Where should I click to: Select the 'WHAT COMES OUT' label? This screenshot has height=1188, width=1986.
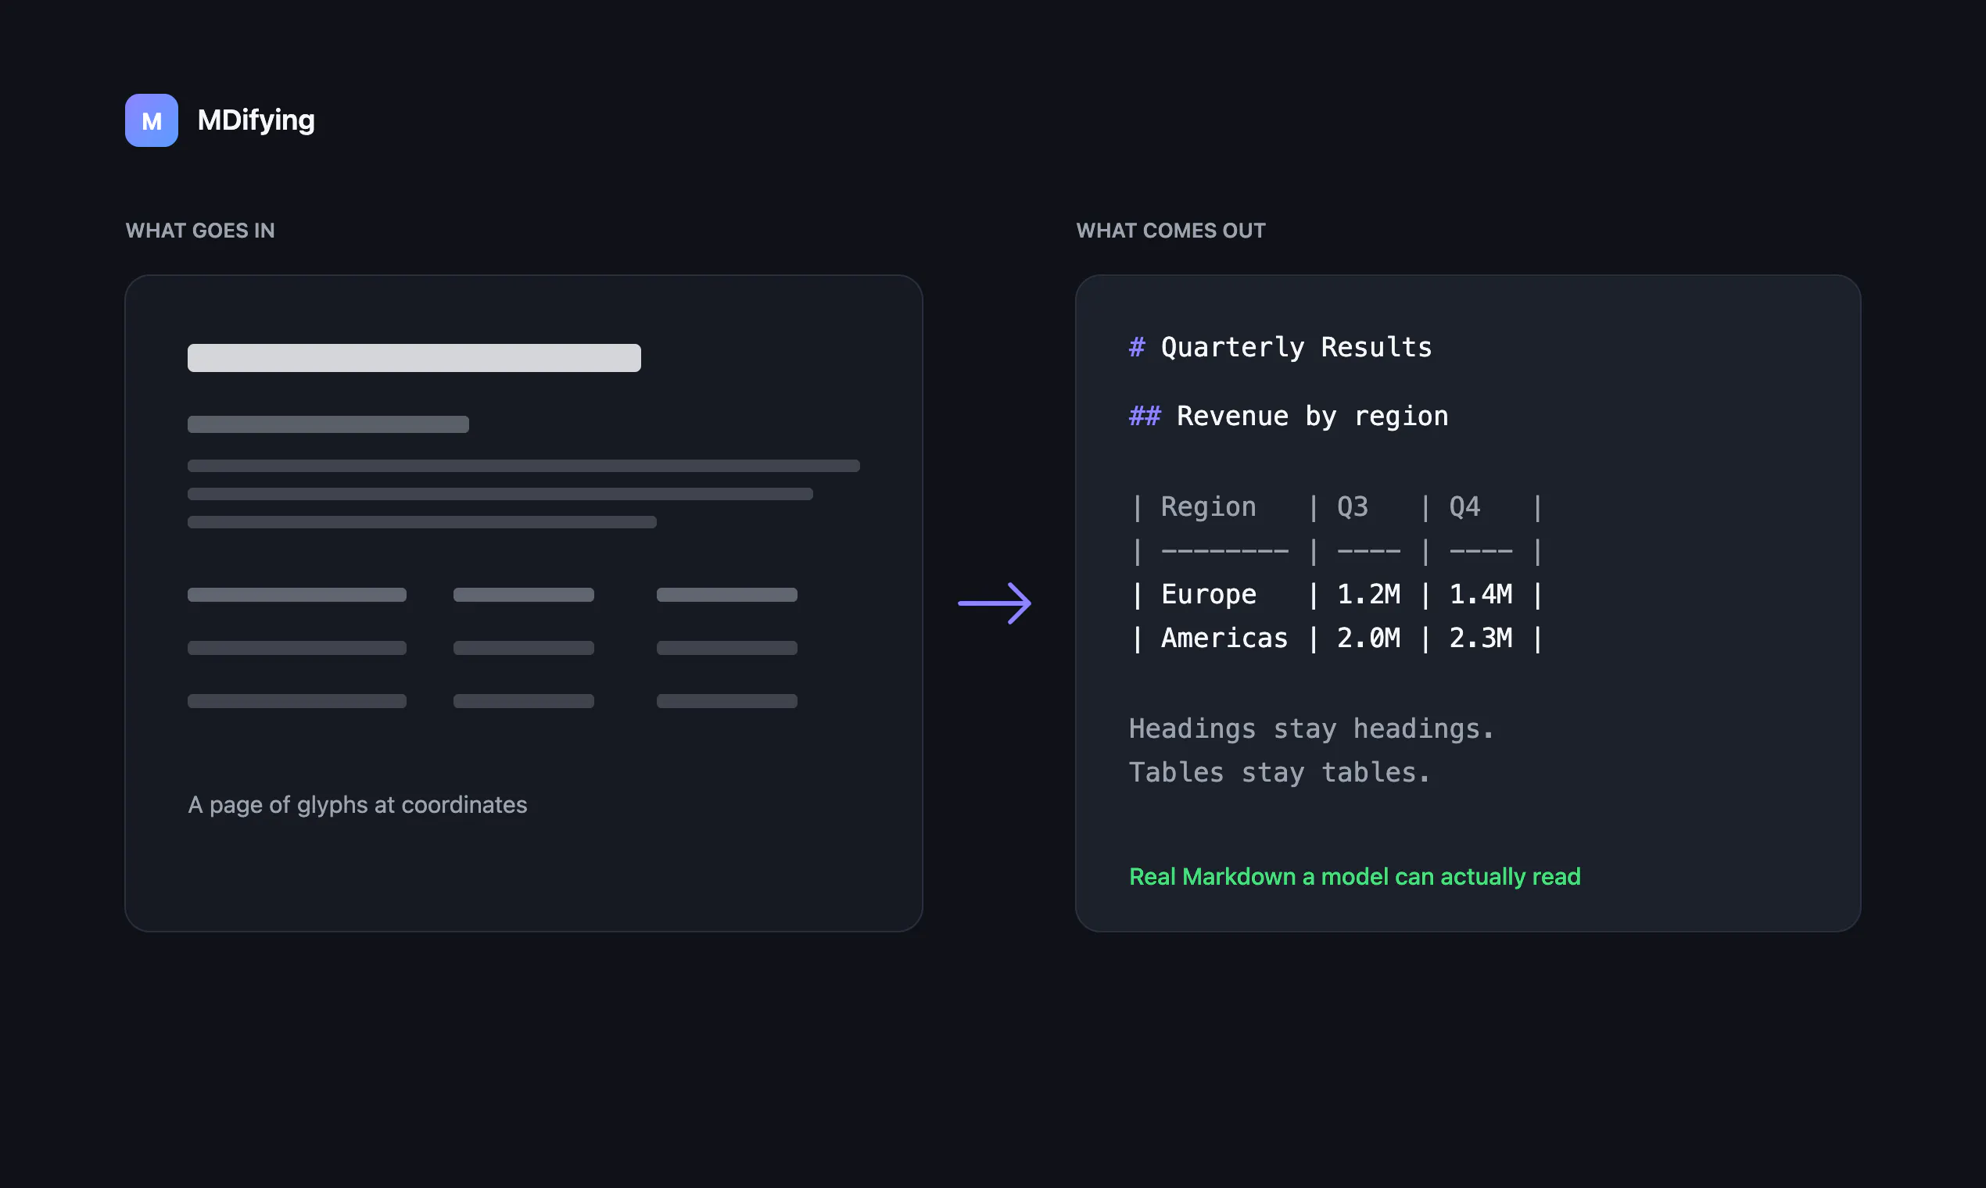click(x=1170, y=231)
